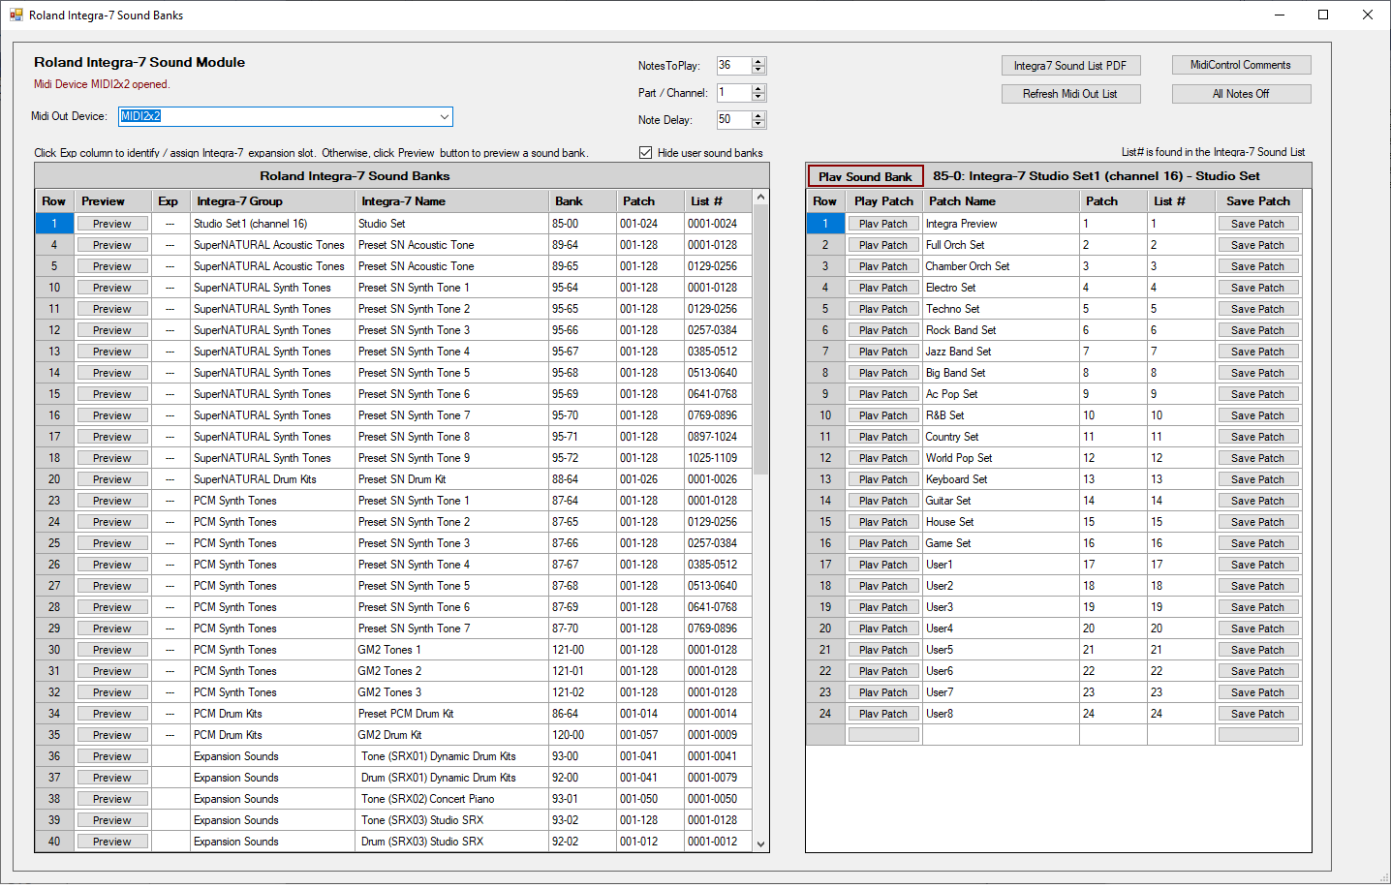Play the blank last patch row button

pos(883,735)
